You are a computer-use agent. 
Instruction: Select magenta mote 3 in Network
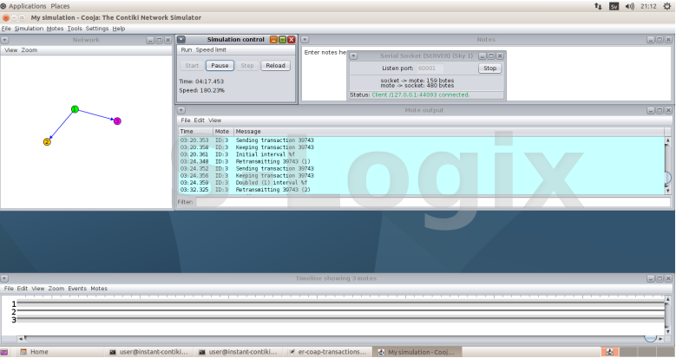[x=117, y=121]
